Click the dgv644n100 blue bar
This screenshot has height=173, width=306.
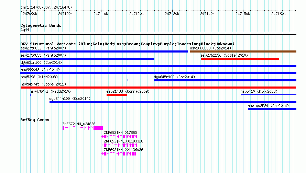173,102
